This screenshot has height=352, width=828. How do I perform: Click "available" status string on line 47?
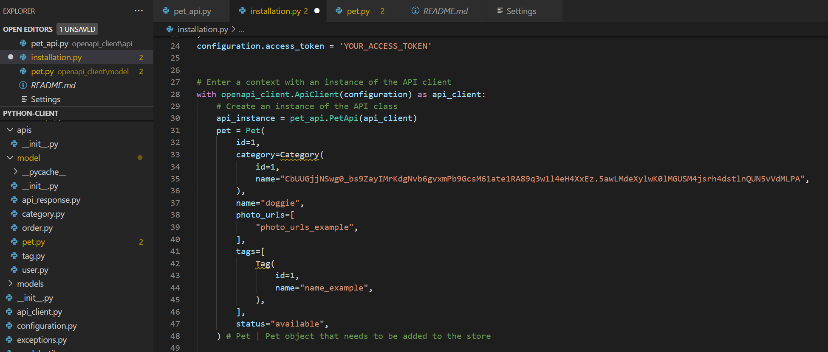pos(297,324)
